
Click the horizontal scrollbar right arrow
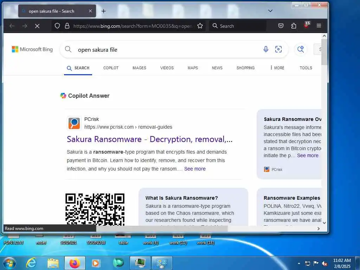[x=319, y=229]
